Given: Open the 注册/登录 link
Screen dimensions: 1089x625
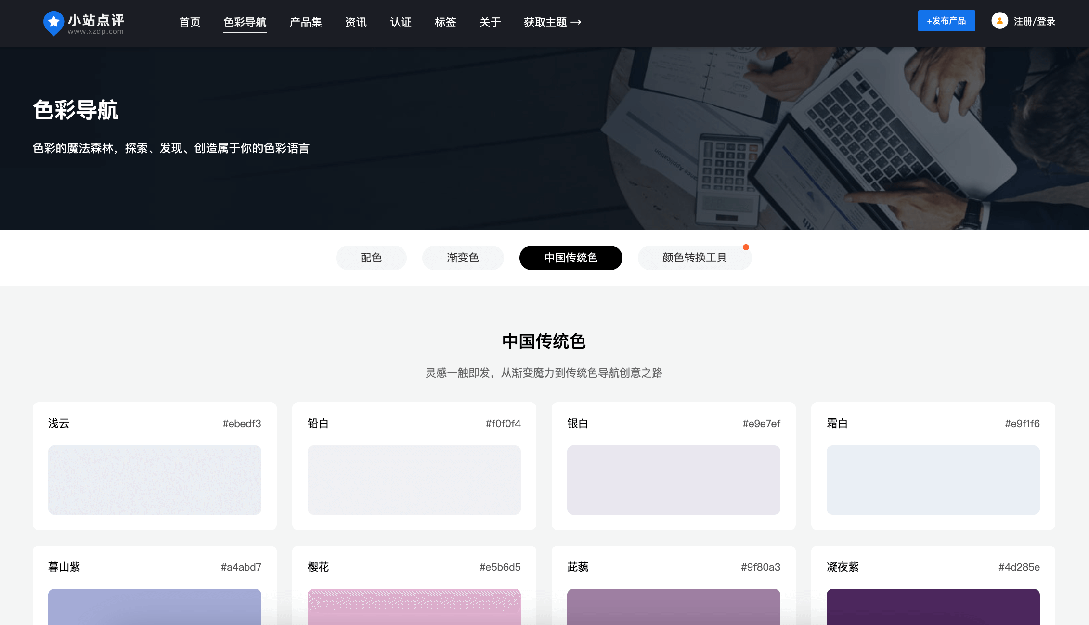Looking at the screenshot, I should [1035, 21].
